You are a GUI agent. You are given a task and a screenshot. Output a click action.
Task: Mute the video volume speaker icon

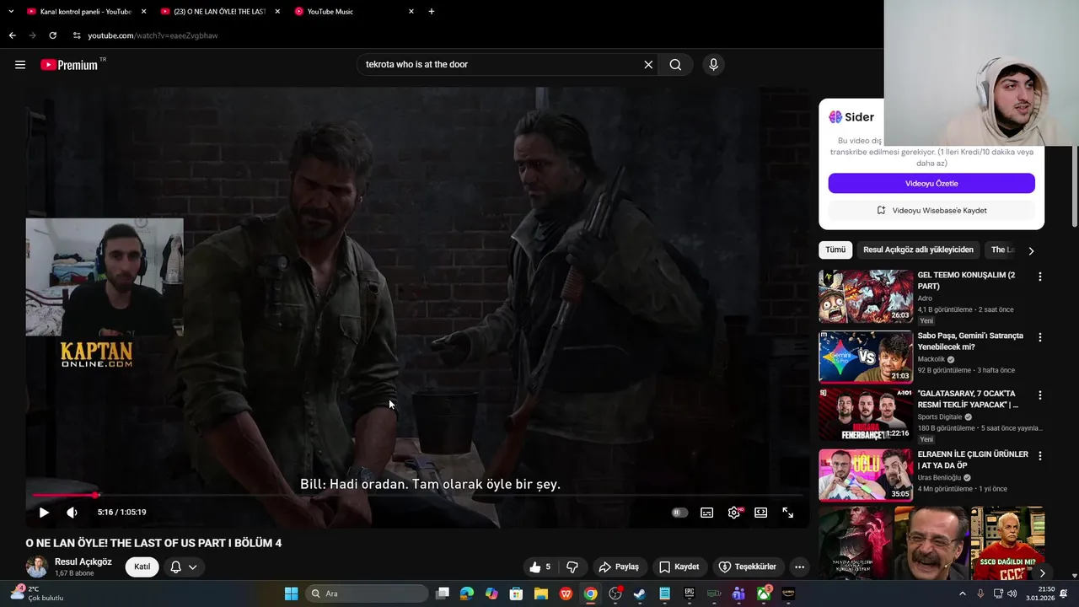tap(72, 512)
